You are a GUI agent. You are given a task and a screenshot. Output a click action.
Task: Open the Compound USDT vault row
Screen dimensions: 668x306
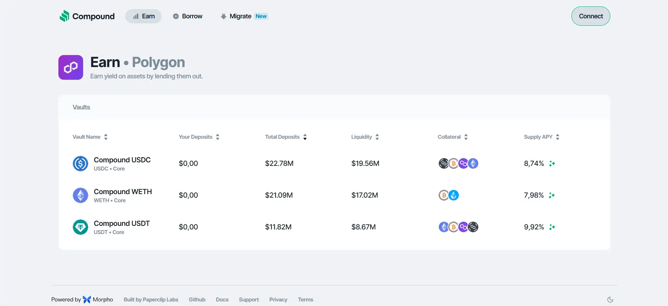pos(122,224)
